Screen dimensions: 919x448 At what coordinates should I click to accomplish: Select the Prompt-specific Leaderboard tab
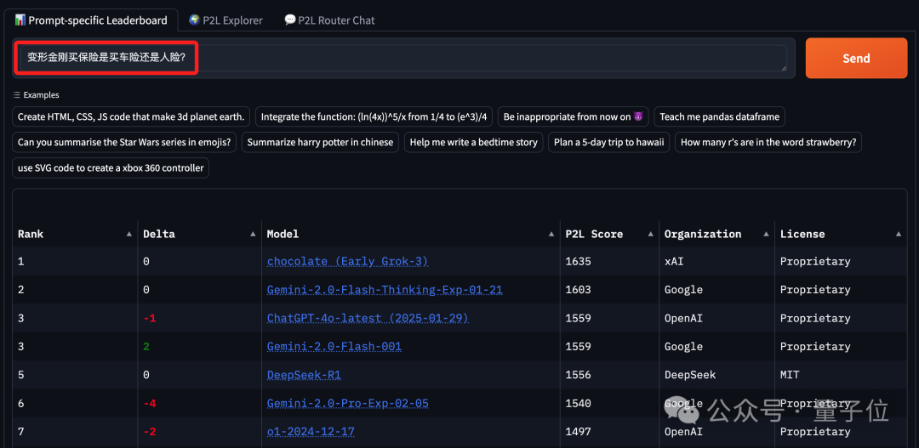(91, 20)
